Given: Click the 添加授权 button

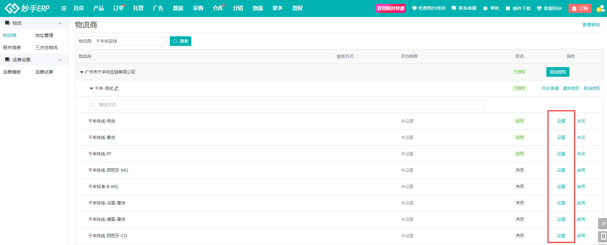Looking at the screenshot, I should (x=558, y=72).
